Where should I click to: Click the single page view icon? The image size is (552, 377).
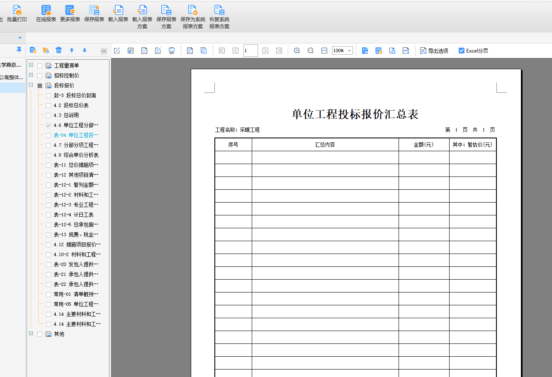[190, 51]
